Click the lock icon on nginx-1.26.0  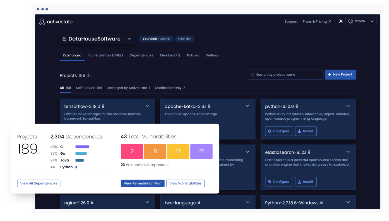(x=92, y=203)
